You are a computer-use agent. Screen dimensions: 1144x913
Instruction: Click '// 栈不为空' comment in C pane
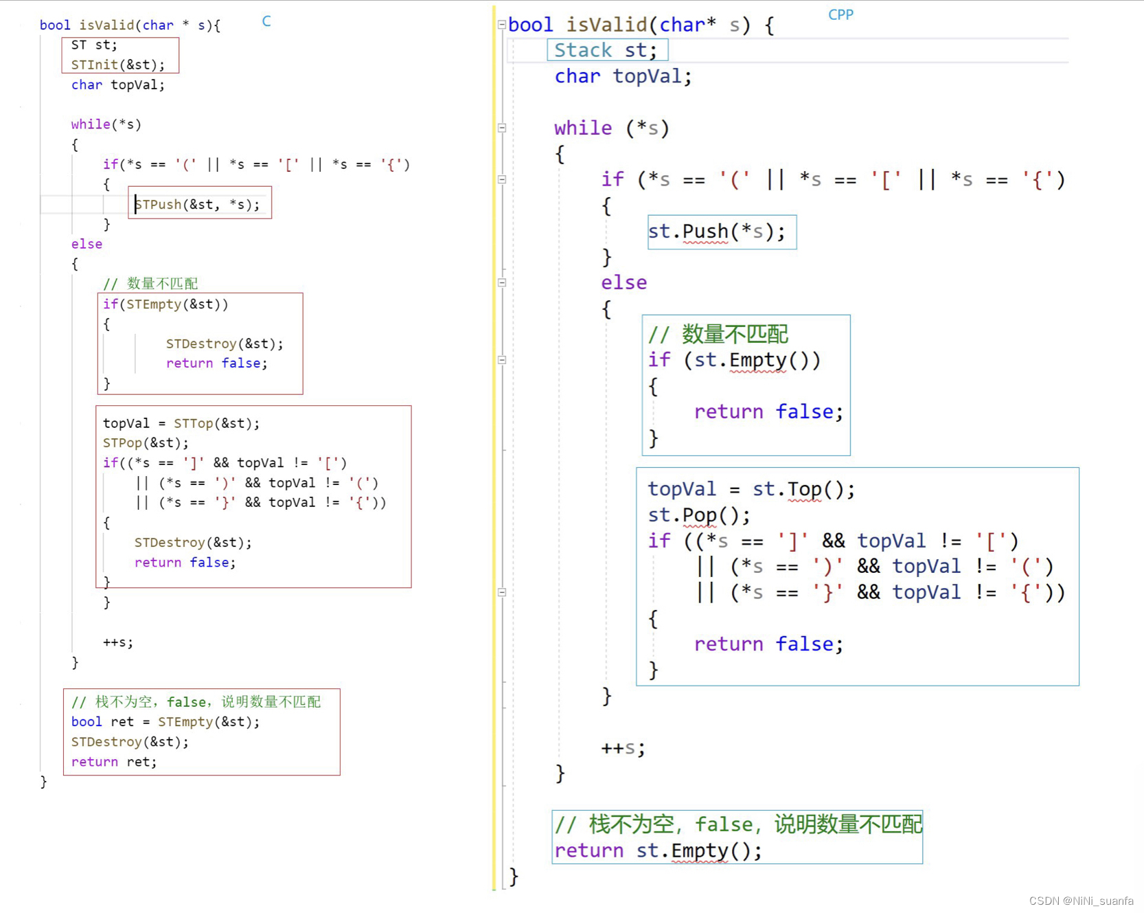click(196, 702)
